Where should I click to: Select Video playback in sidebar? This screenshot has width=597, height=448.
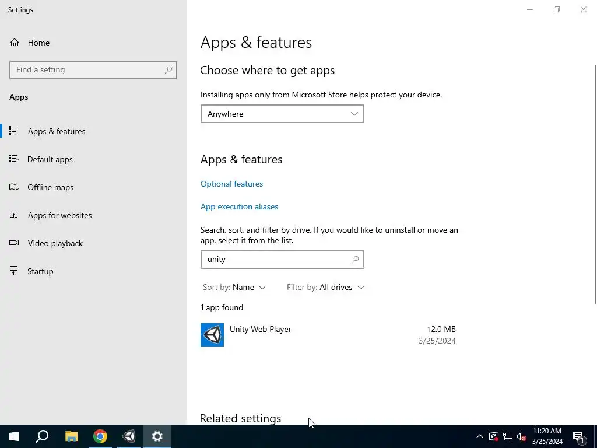[x=93, y=243]
